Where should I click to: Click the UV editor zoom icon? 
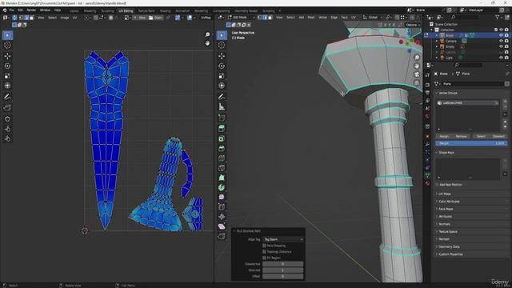[207, 34]
